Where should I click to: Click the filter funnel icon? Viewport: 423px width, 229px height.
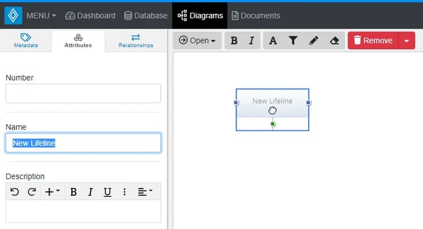[293, 41]
